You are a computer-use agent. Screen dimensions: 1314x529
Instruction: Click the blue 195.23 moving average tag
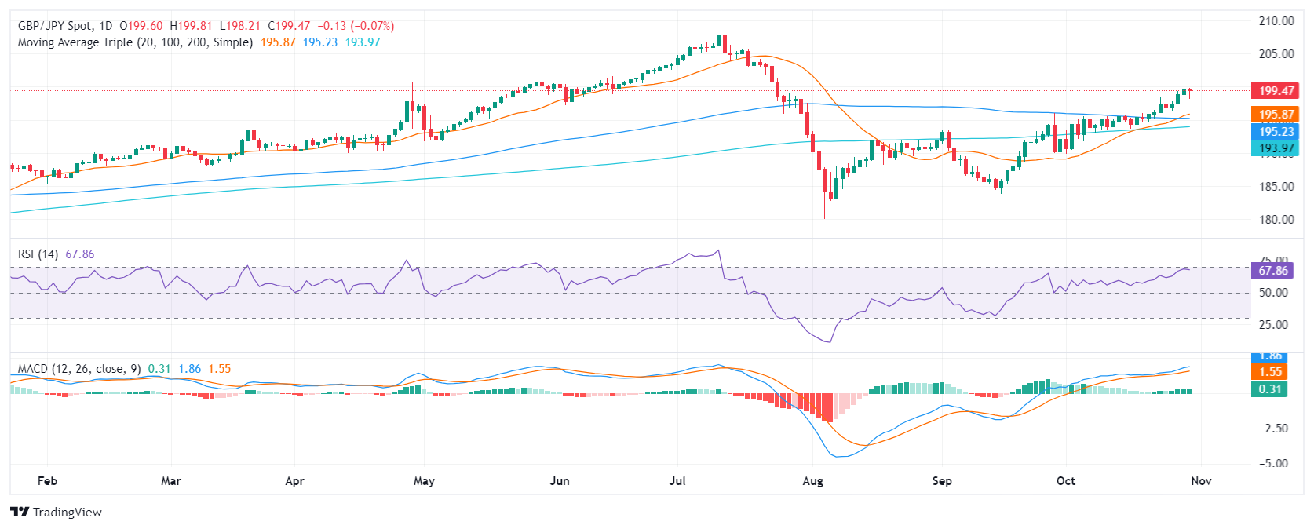(1276, 132)
